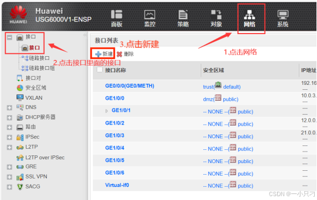Select the 接口 sub-item in tree

tap(34, 48)
